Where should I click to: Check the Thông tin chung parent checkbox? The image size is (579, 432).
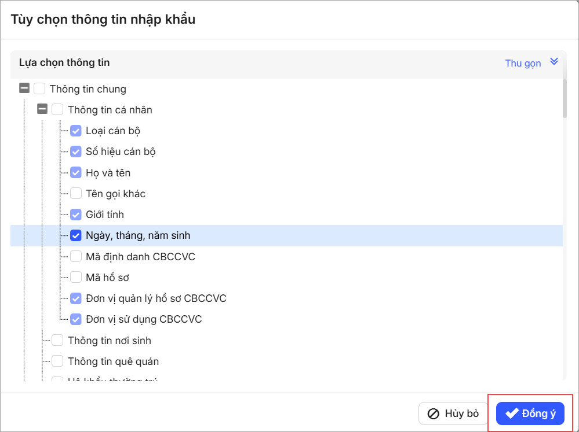39,88
